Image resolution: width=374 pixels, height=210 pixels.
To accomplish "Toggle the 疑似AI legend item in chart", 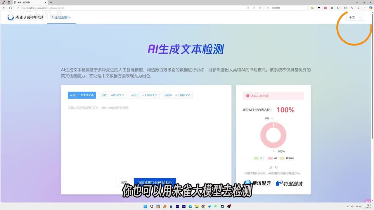I will (x=287, y=158).
